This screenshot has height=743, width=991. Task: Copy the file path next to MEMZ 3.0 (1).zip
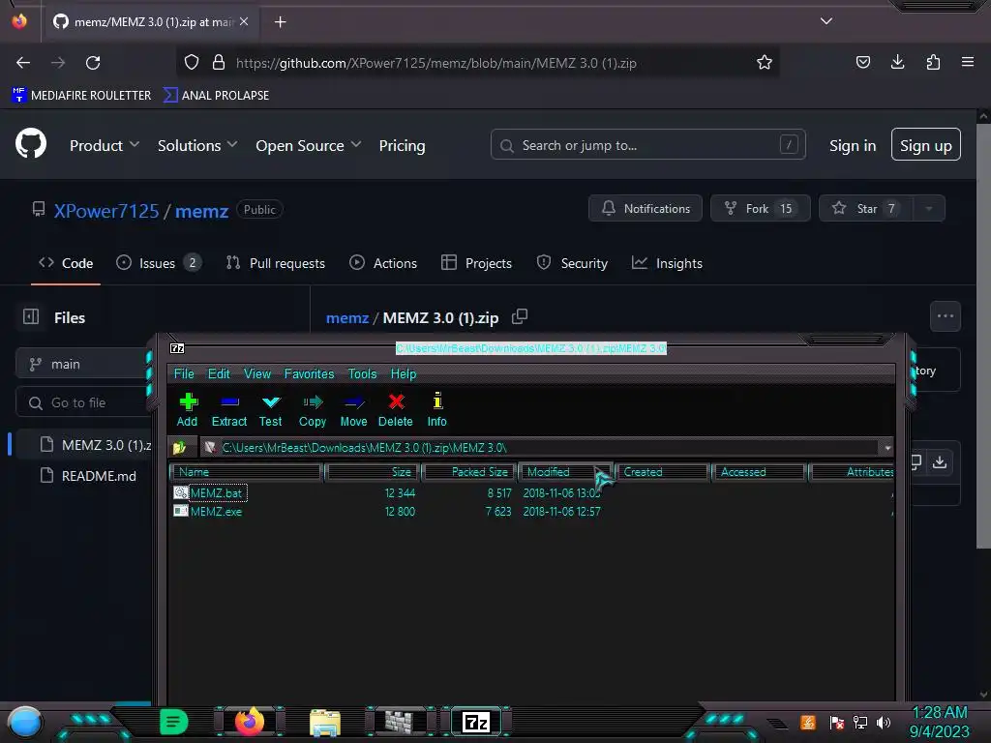520,316
